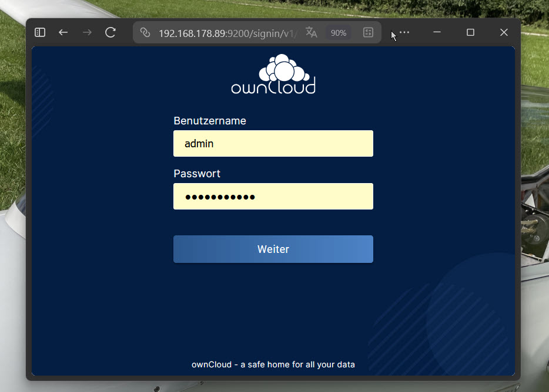549x392 pixels.
Task: Minimize the browser window
Action: [437, 33]
